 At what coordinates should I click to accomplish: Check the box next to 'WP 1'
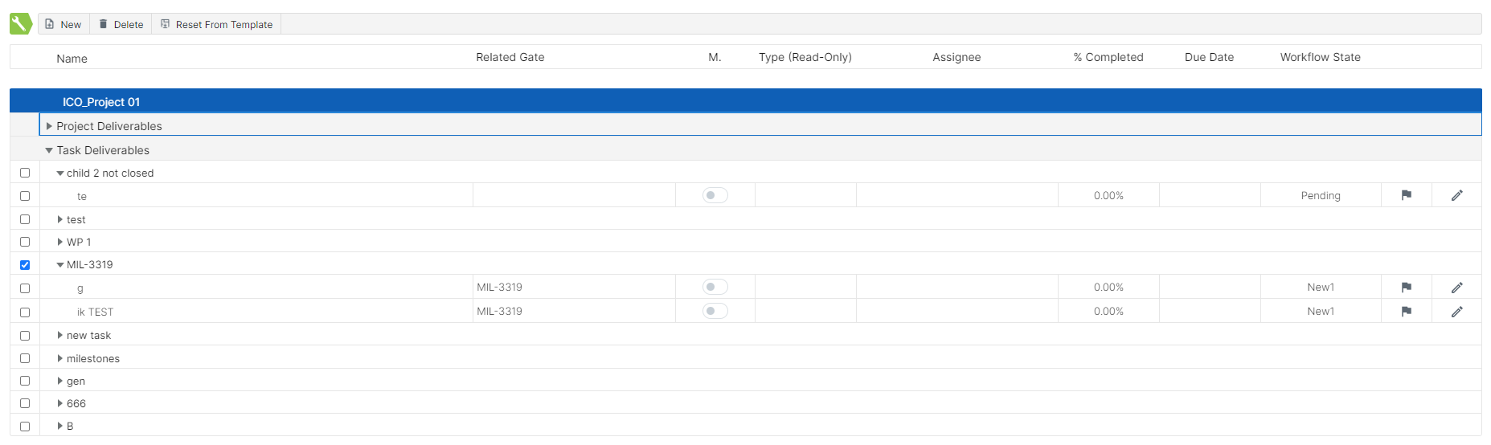click(25, 242)
